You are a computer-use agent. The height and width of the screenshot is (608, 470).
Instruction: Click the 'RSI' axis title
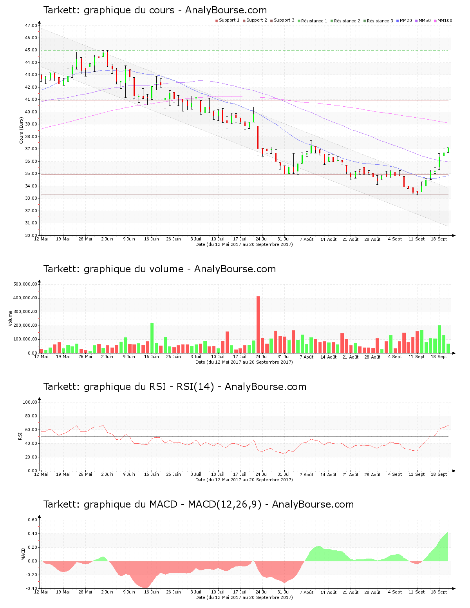20,436
